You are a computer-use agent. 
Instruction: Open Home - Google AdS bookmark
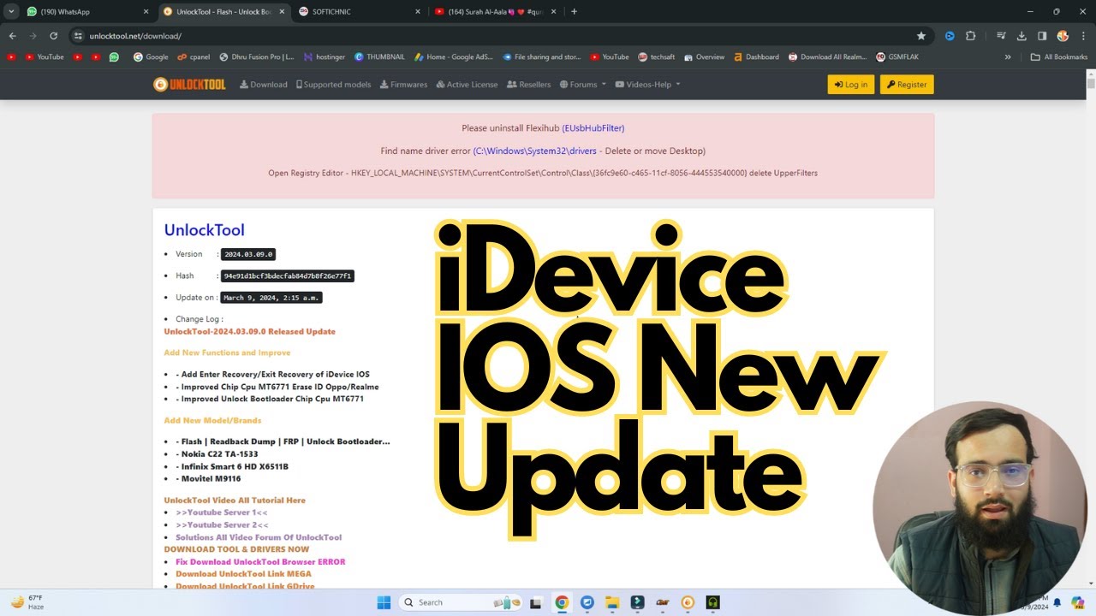[454, 57]
